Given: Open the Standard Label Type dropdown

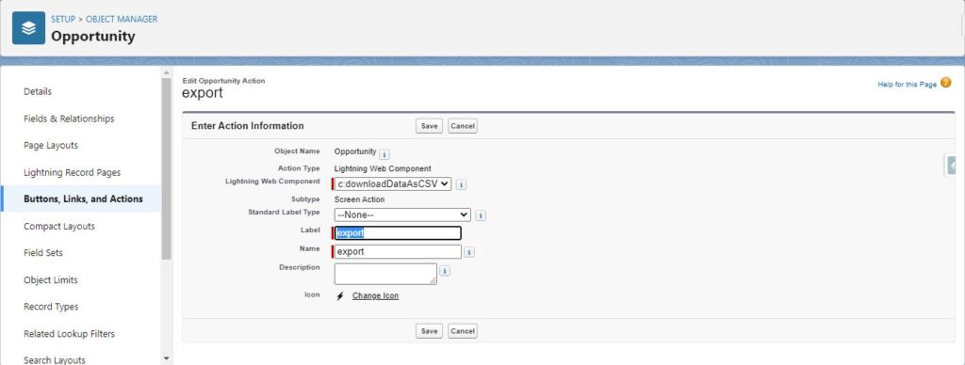Looking at the screenshot, I should (402, 215).
